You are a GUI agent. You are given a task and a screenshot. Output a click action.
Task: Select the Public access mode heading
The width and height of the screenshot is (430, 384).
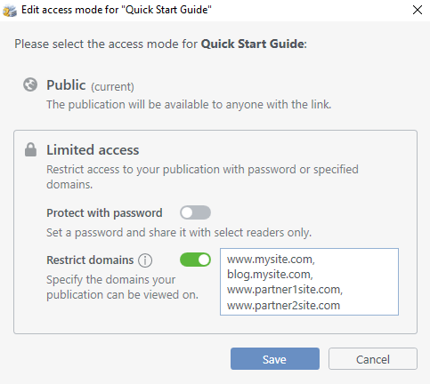tap(66, 85)
